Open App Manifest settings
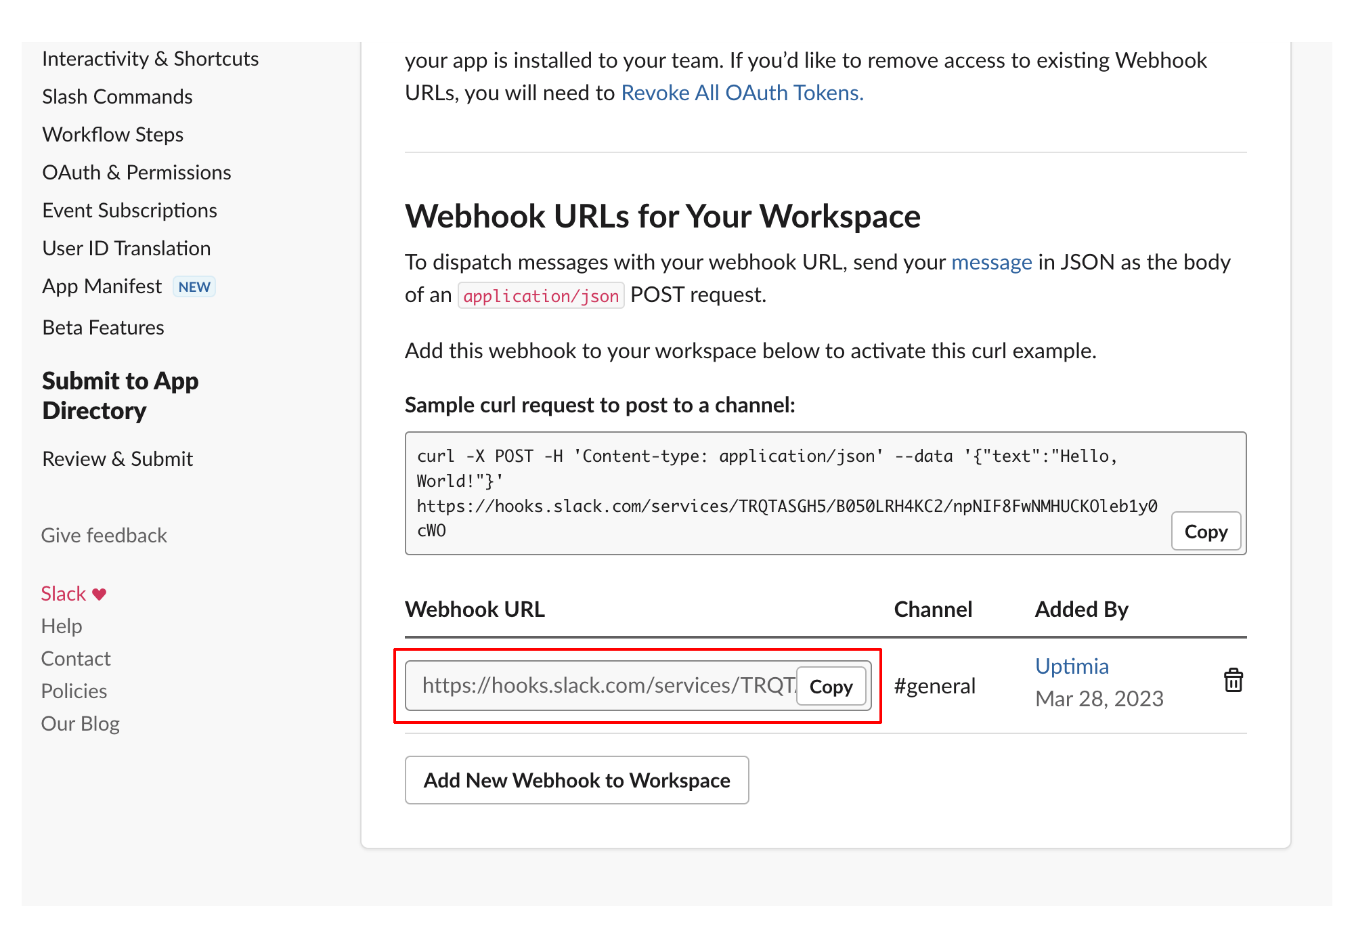This screenshot has width=1354, height=948. [102, 286]
